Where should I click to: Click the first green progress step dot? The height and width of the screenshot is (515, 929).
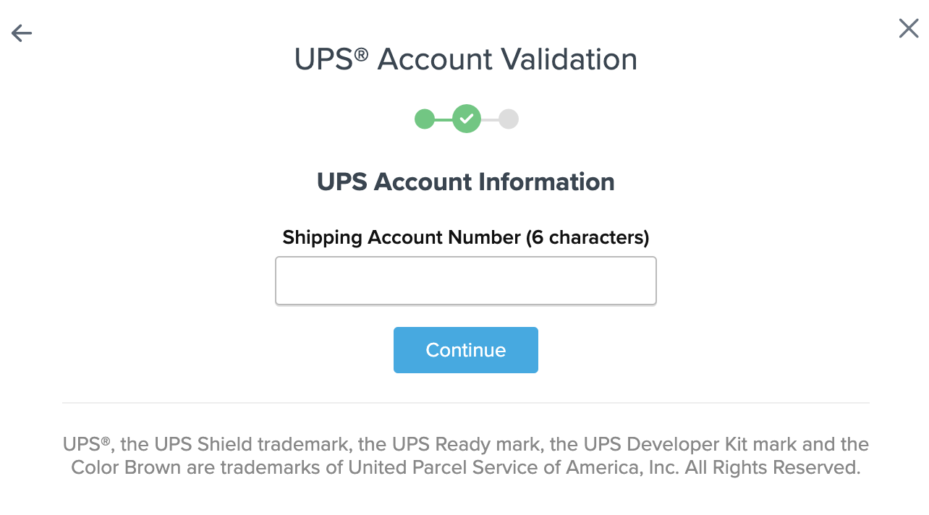point(425,119)
